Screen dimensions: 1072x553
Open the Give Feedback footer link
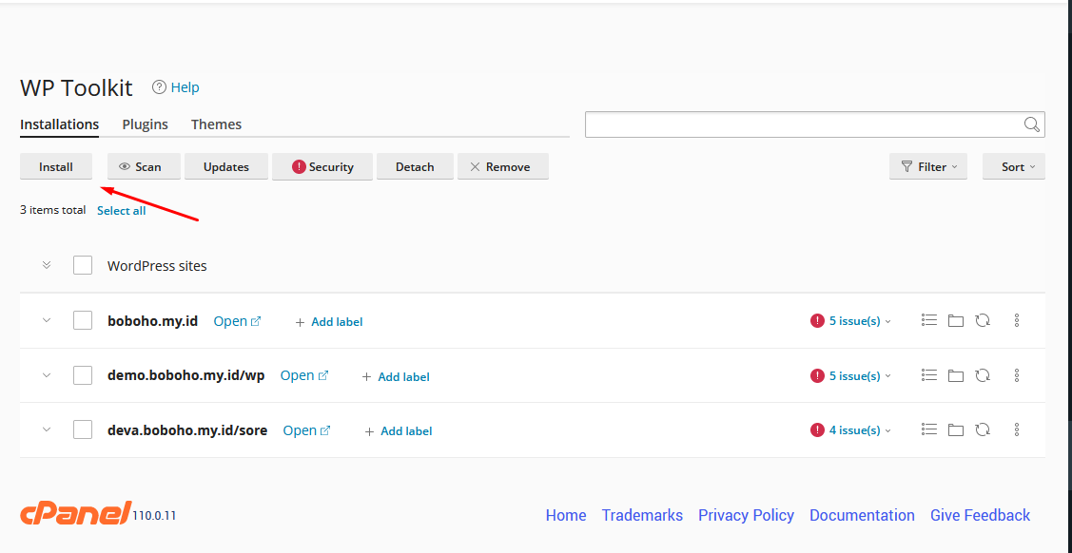(x=981, y=515)
